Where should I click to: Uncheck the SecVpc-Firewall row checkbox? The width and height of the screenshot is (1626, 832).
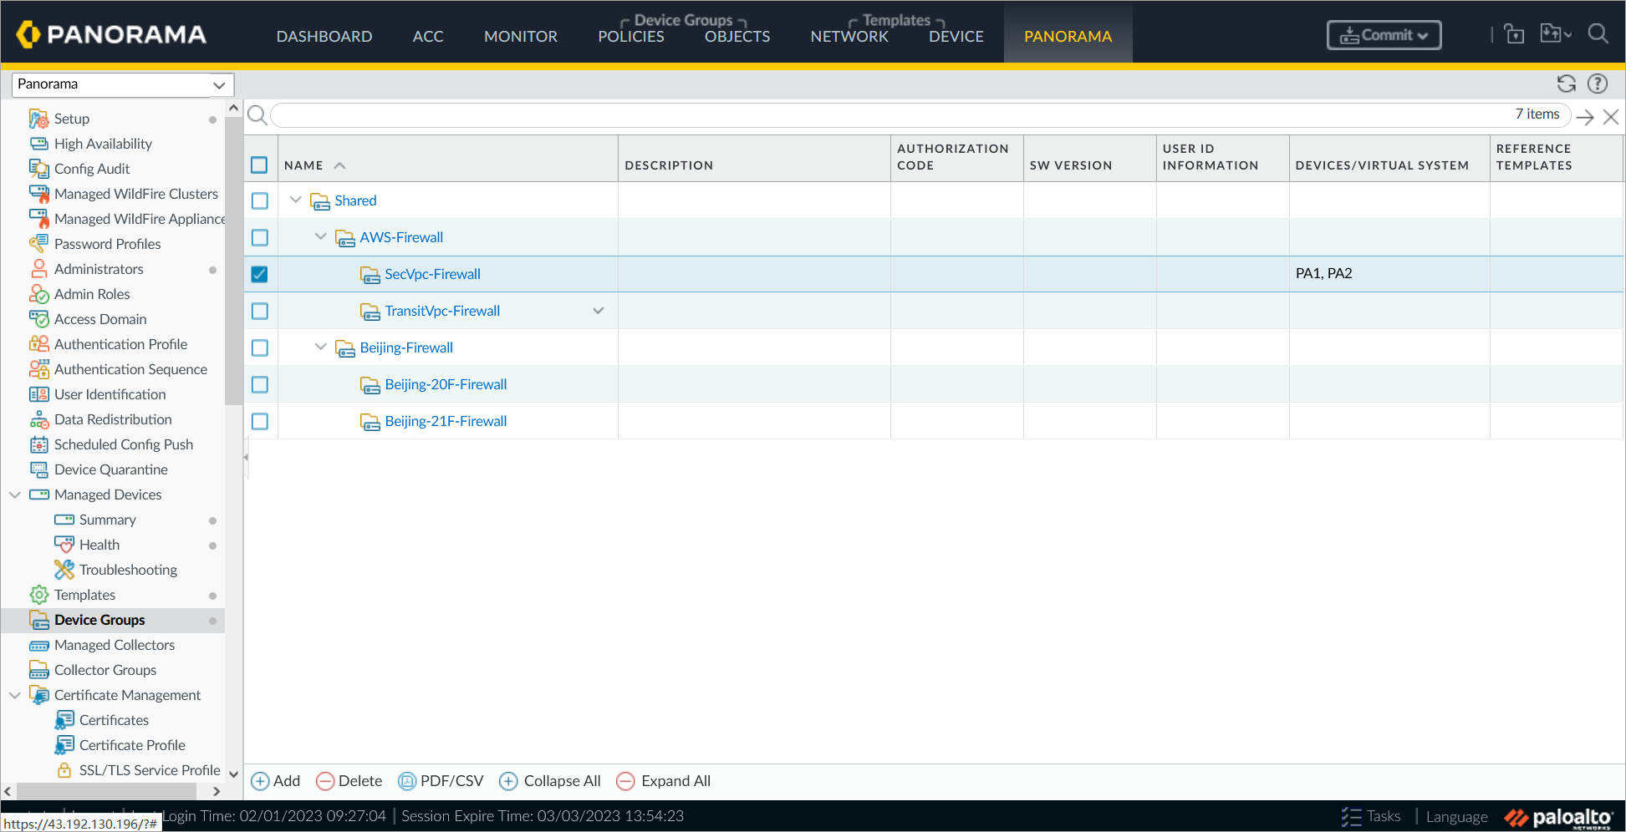[259, 274]
